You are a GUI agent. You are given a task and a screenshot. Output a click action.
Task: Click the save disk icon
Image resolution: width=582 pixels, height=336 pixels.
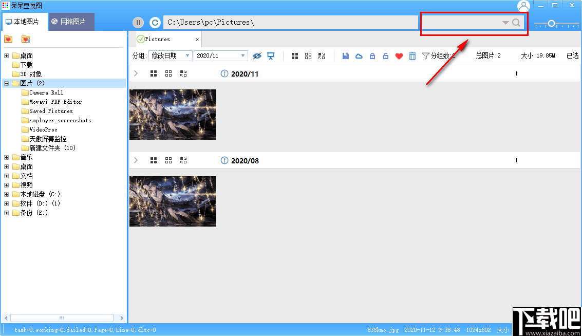click(346, 56)
